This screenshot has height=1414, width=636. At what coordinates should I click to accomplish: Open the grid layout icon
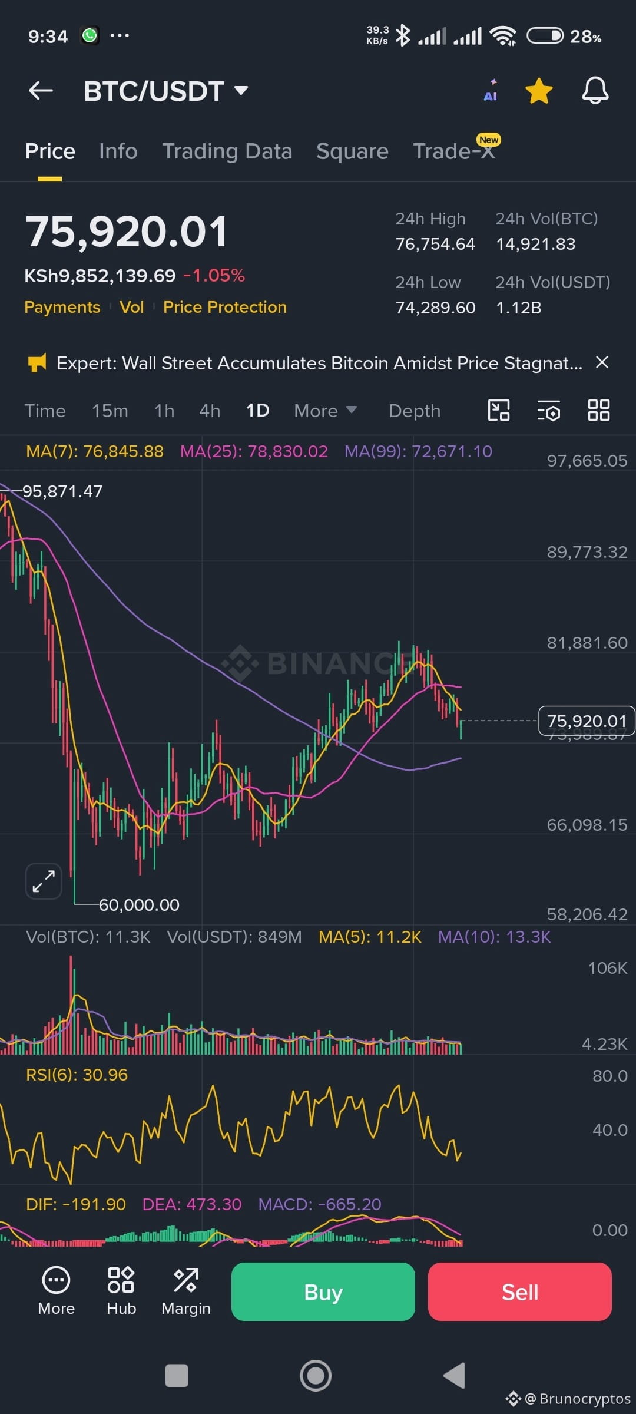pos(599,410)
